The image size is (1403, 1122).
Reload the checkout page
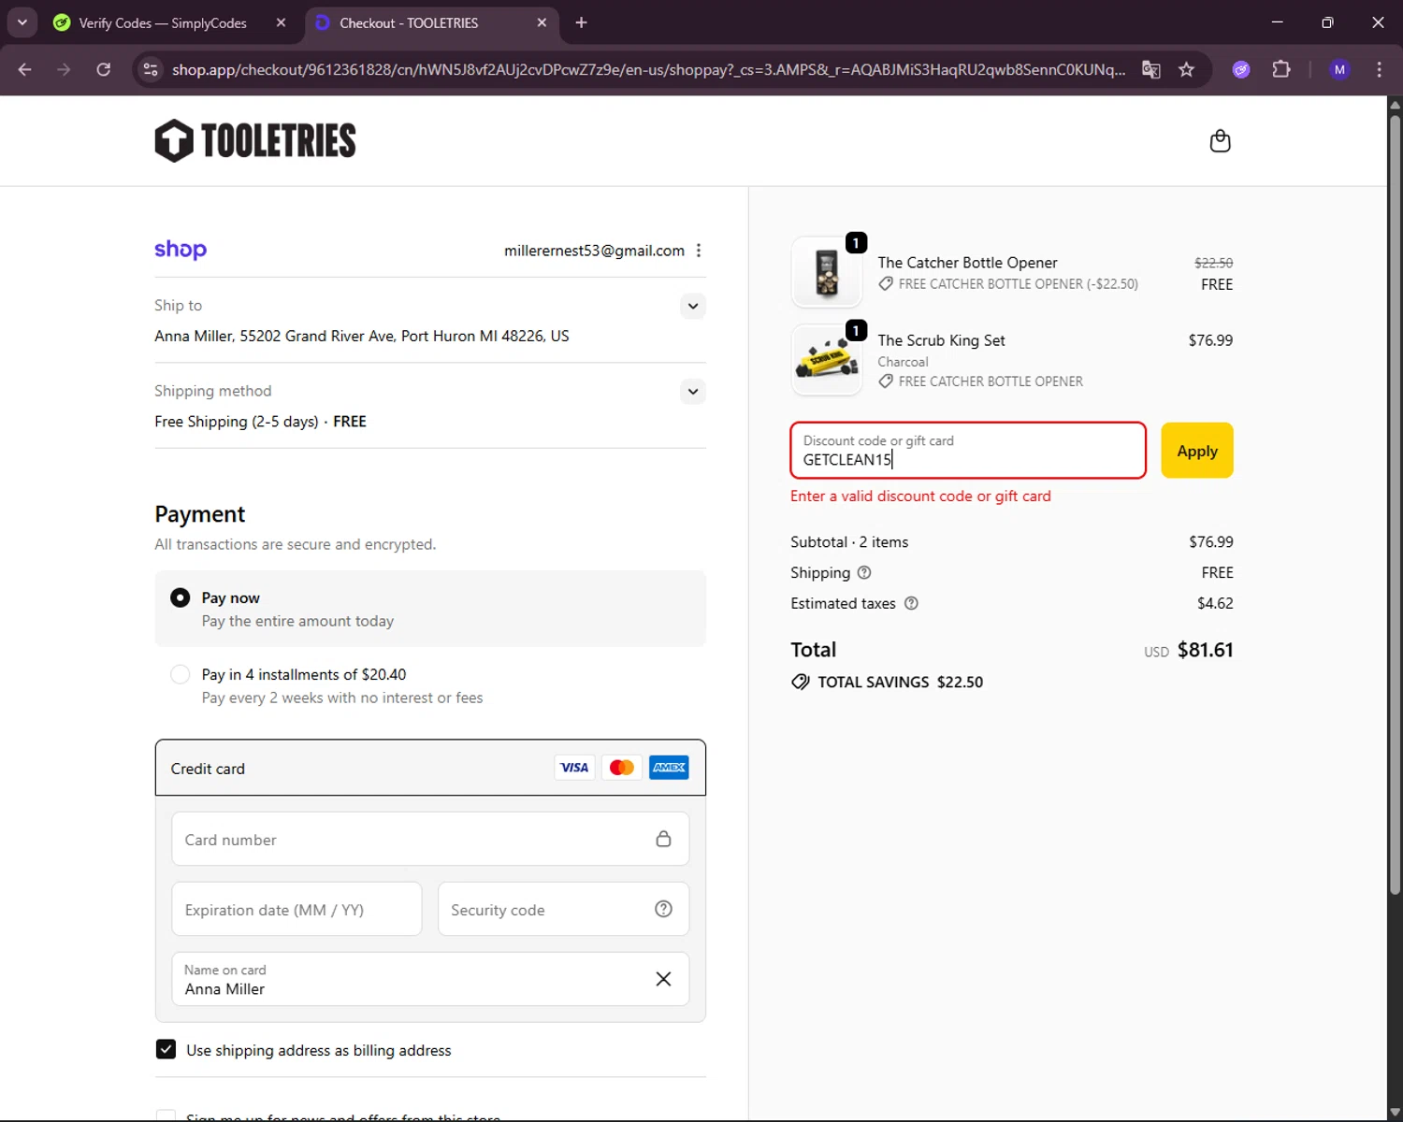point(104,69)
